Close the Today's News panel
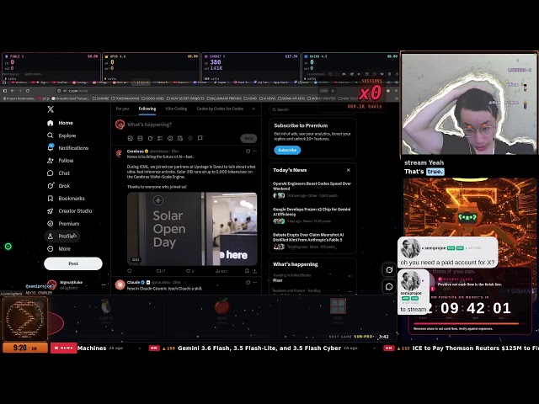Viewport: 539px width, 404px height. [348, 170]
